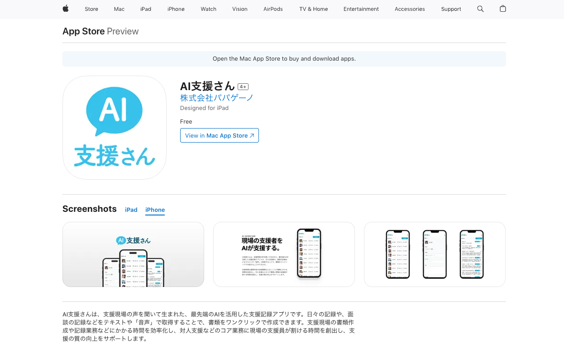Open the first AI支援さん screenshot thumbnail
Image resolution: width=564 pixels, height=349 pixels.
coord(133,254)
